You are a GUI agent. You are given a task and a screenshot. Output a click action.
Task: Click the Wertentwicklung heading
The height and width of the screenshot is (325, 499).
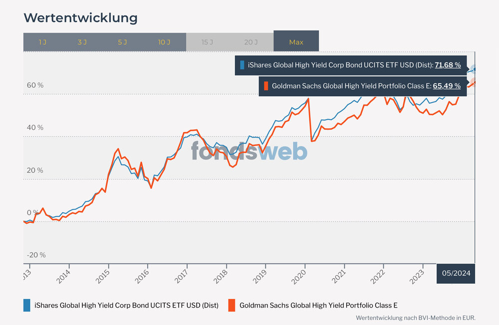point(80,17)
